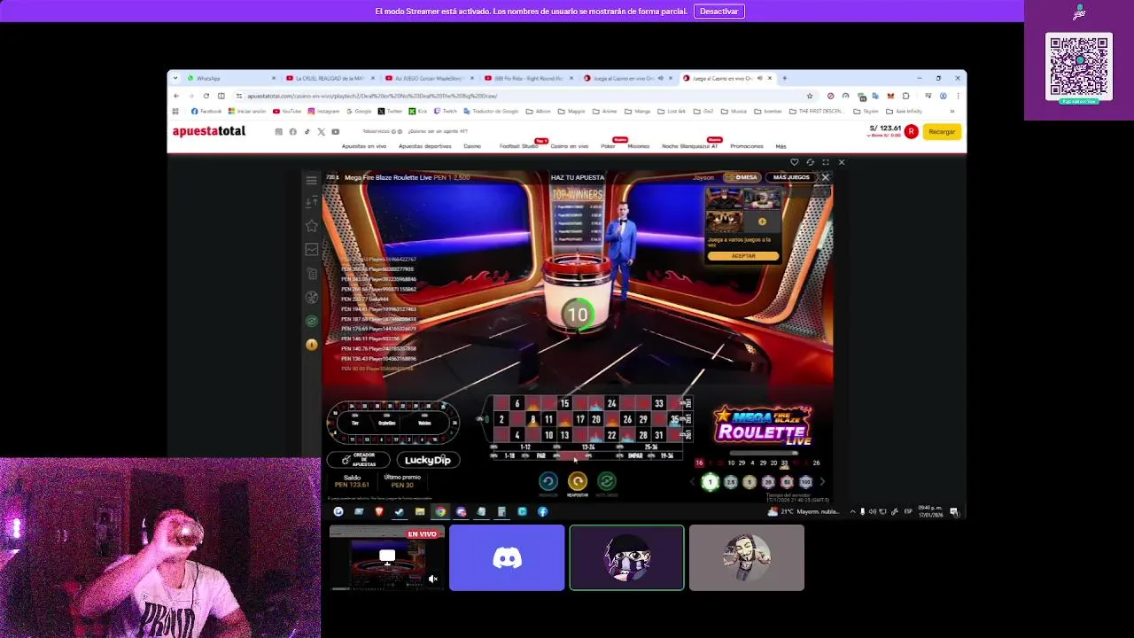1134x638 pixels.
Task: Select the 5 value chip
Action: pos(750,482)
